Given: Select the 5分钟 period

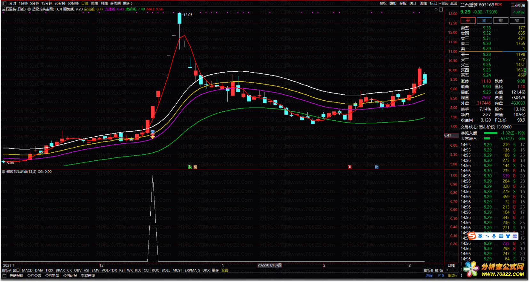Looking at the screenshot, I should 35,3.
